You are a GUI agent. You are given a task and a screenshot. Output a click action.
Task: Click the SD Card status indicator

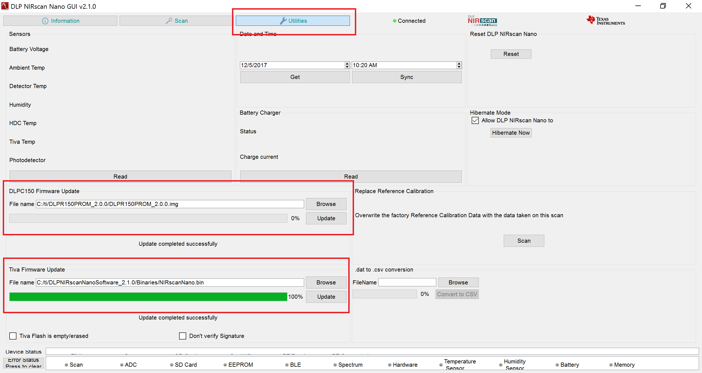click(x=172, y=365)
